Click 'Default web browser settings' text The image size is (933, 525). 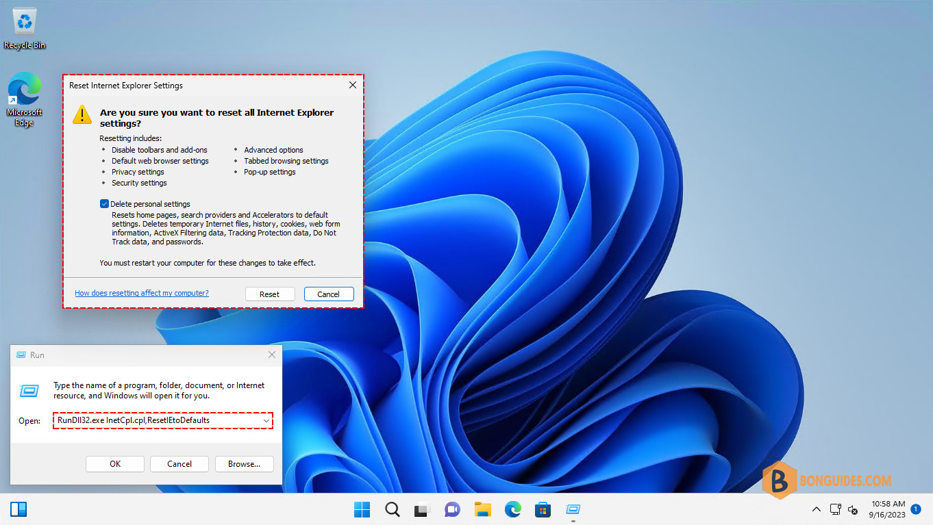point(160,161)
